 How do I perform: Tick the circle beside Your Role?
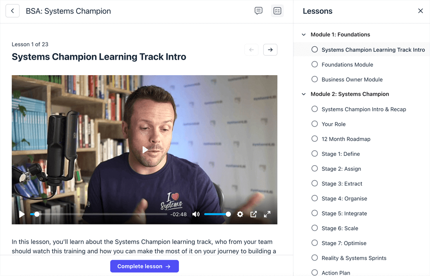tap(315, 124)
